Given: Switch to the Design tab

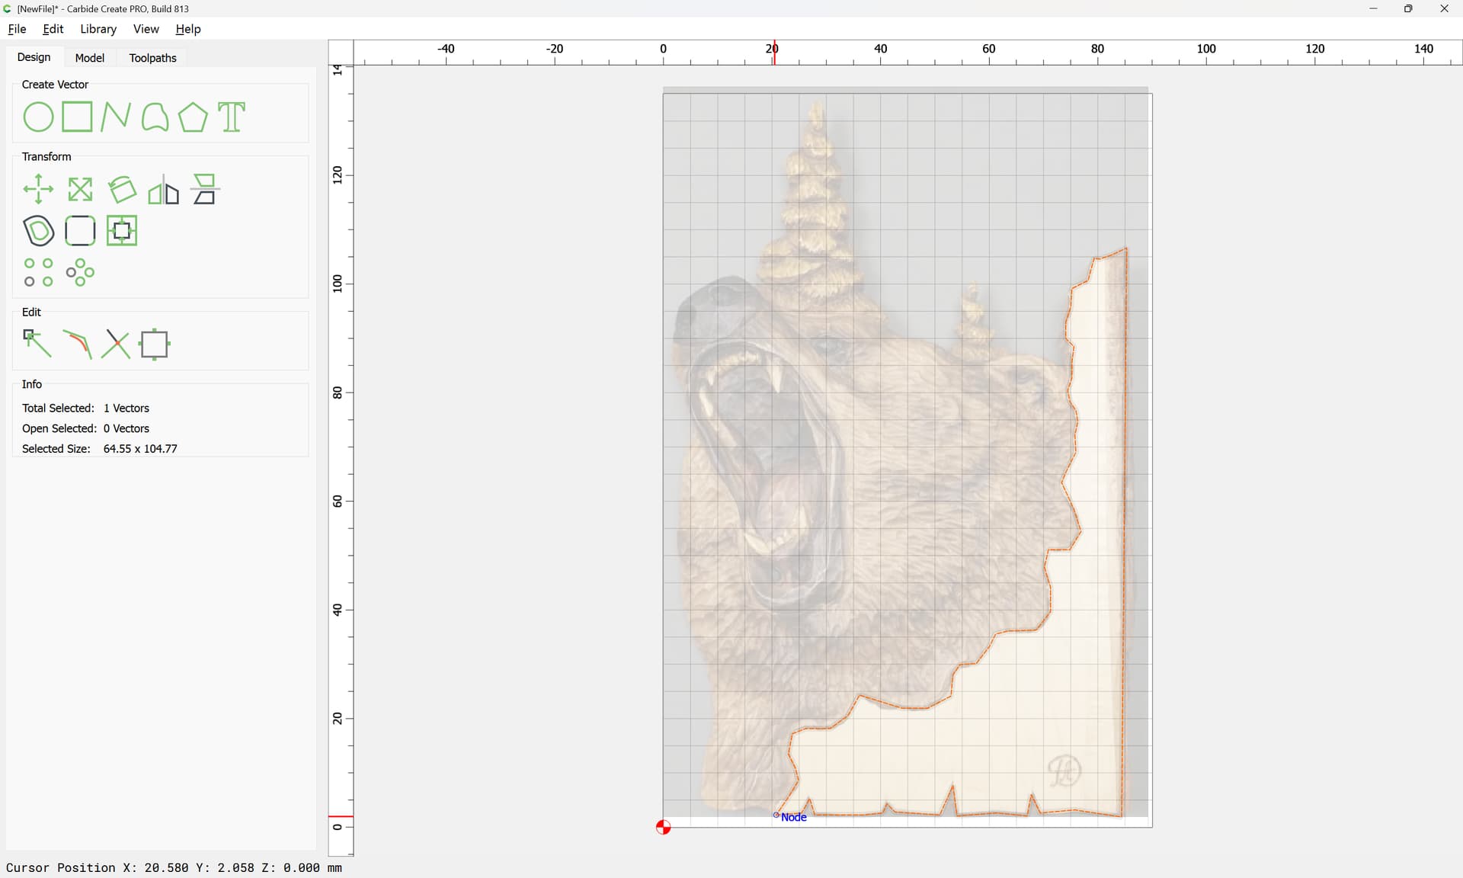Looking at the screenshot, I should pos(34,57).
